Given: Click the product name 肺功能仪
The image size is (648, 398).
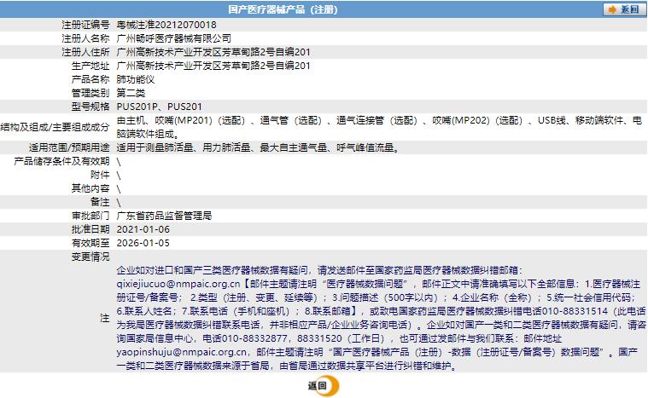Looking at the screenshot, I should point(134,79).
